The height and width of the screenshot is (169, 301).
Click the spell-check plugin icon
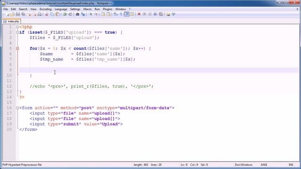click(174, 14)
